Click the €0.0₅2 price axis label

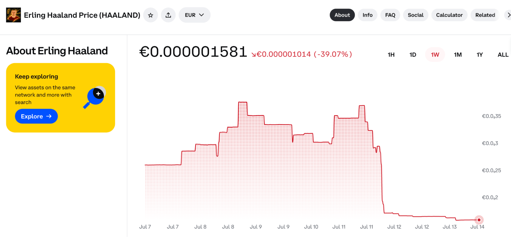coord(490,198)
